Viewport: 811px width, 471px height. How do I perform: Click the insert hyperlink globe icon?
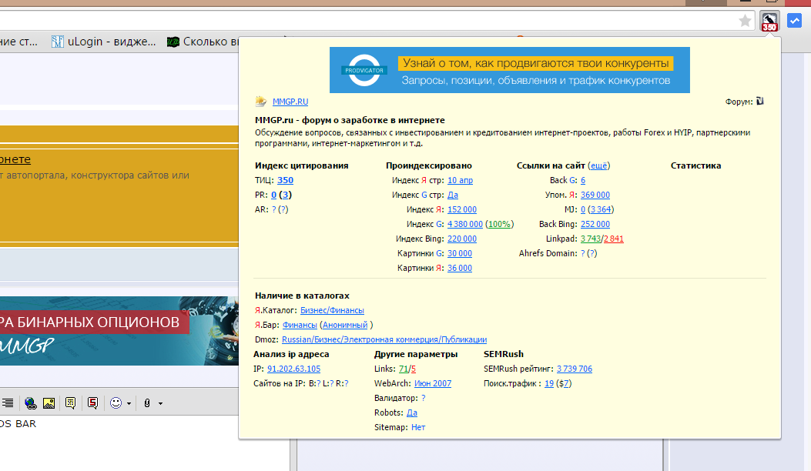(30, 403)
